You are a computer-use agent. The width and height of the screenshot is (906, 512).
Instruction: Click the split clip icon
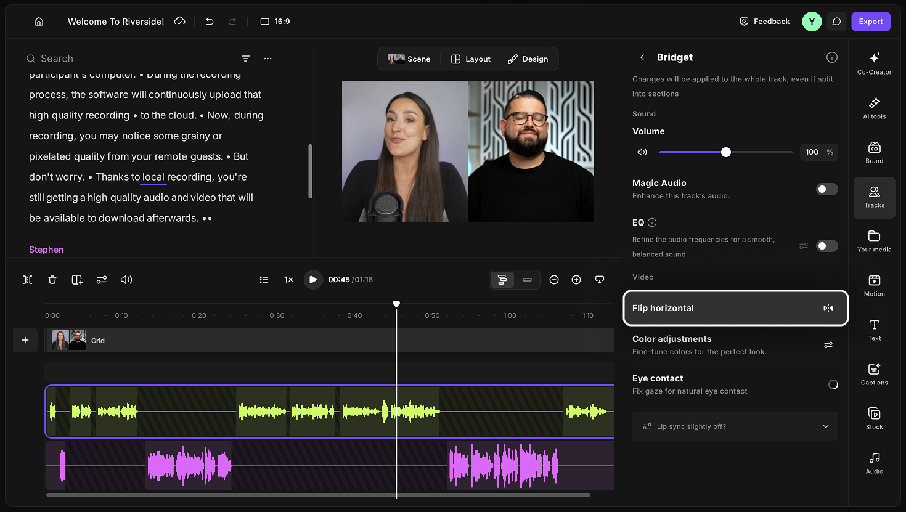28,280
